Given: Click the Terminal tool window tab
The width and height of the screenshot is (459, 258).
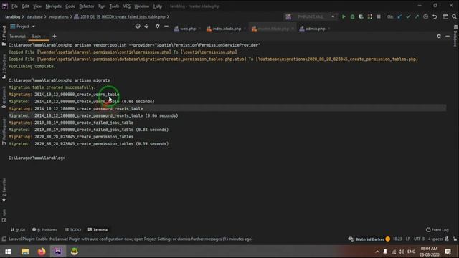Looking at the screenshot, I should click(98, 230).
